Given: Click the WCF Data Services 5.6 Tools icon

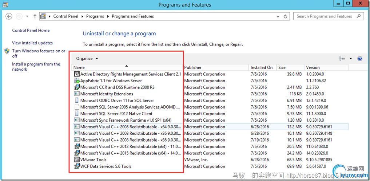Looking at the screenshot, I should pyautogui.click(x=77, y=166).
